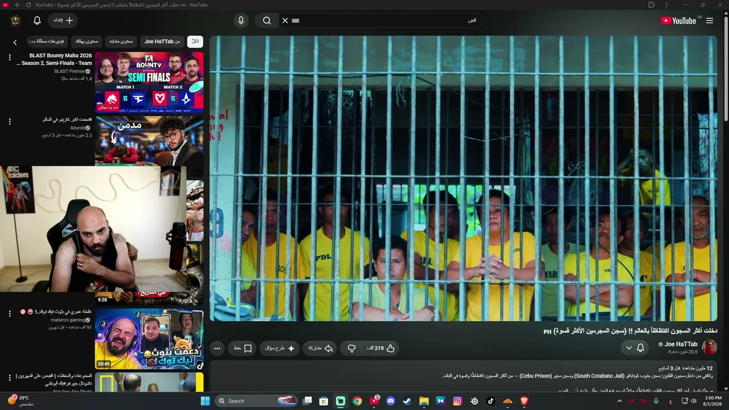
Task: Open the YouTube hamburger guide menu
Action: tap(710, 20)
